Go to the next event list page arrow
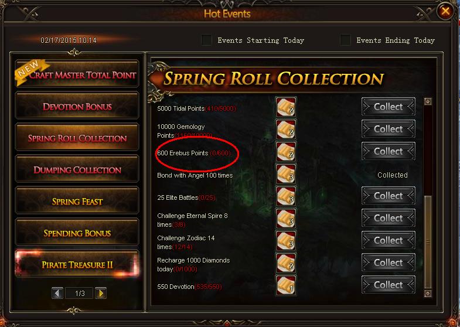This screenshot has width=460, height=327. 101,293
